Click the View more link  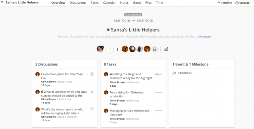click(204, 37)
